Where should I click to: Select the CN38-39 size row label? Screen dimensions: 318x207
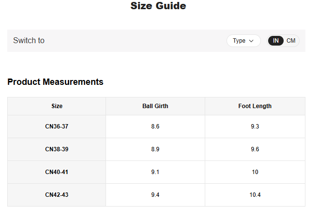[57, 149]
